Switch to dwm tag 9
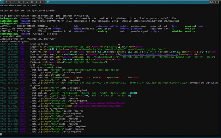Screen dimensions: 221x138 pyautogui.click(x=36, y=2)
